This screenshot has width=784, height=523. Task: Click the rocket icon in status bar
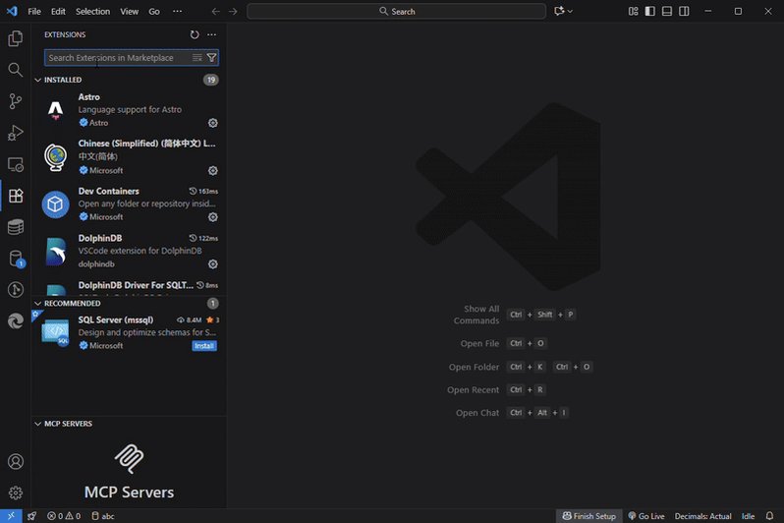tap(32, 516)
